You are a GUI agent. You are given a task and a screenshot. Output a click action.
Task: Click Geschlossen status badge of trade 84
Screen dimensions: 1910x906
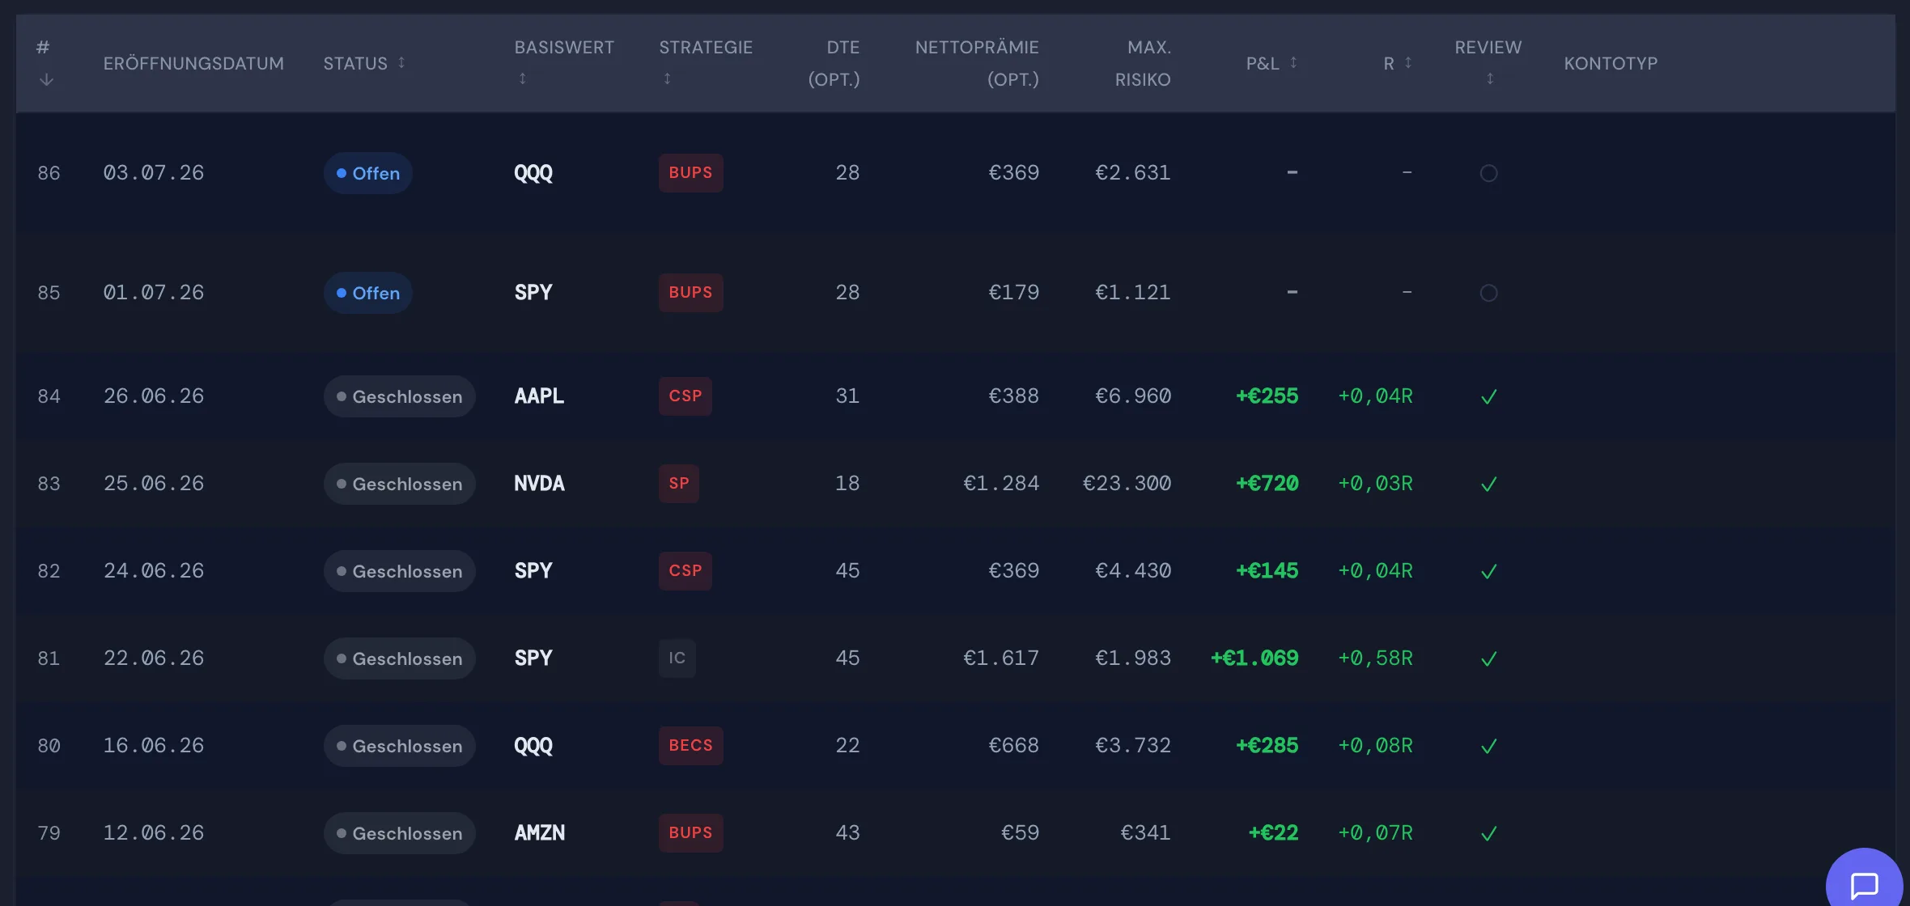[x=400, y=396]
